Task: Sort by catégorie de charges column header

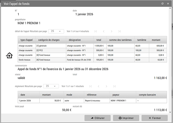Action: pyautogui.click(x=51, y=40)
